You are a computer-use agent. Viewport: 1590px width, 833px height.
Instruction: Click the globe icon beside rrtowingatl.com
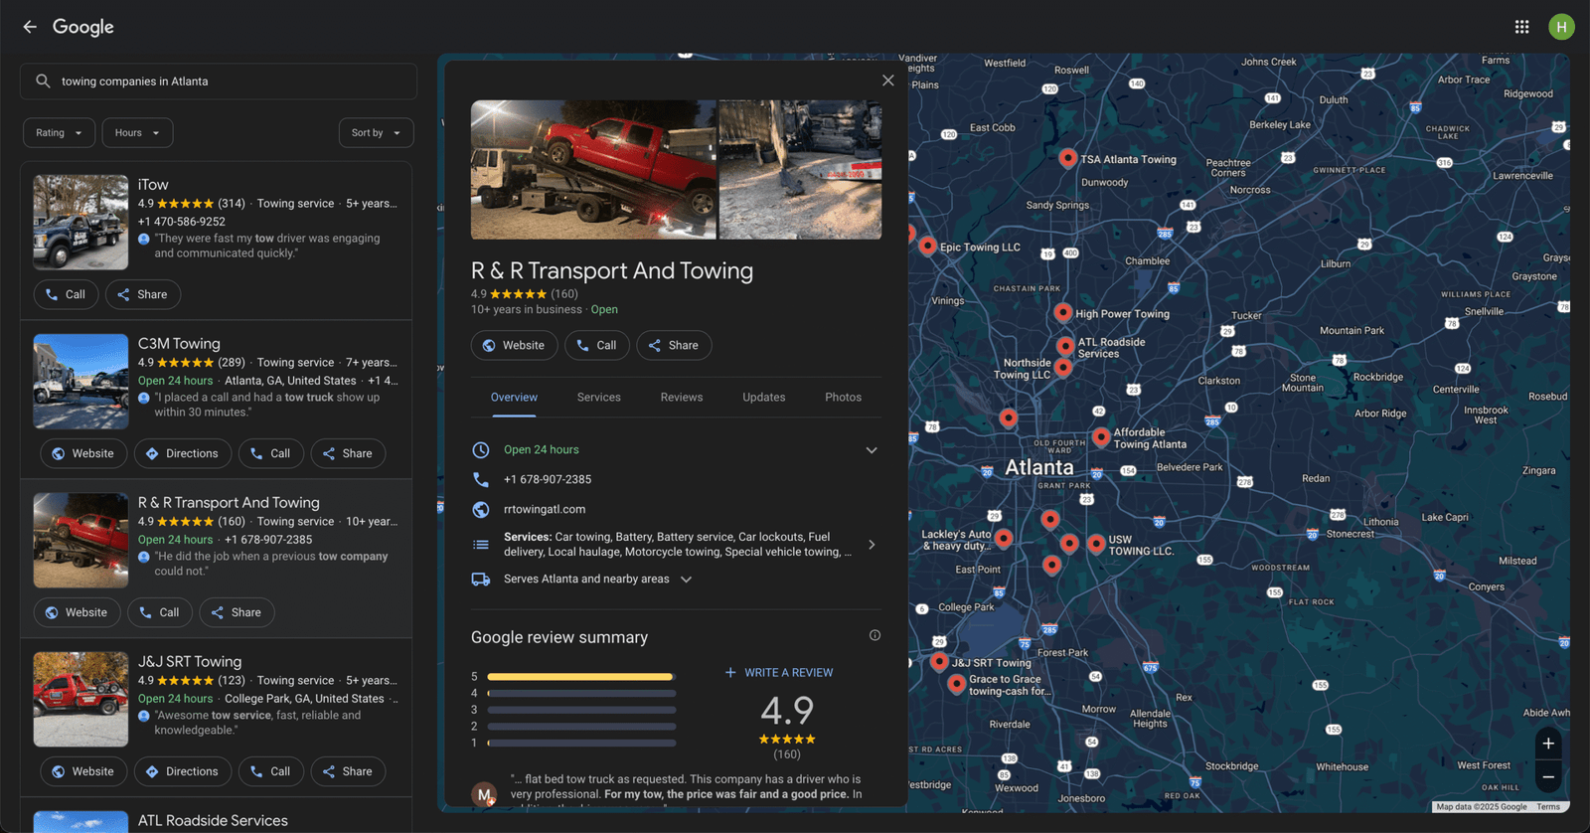point(481,509)
